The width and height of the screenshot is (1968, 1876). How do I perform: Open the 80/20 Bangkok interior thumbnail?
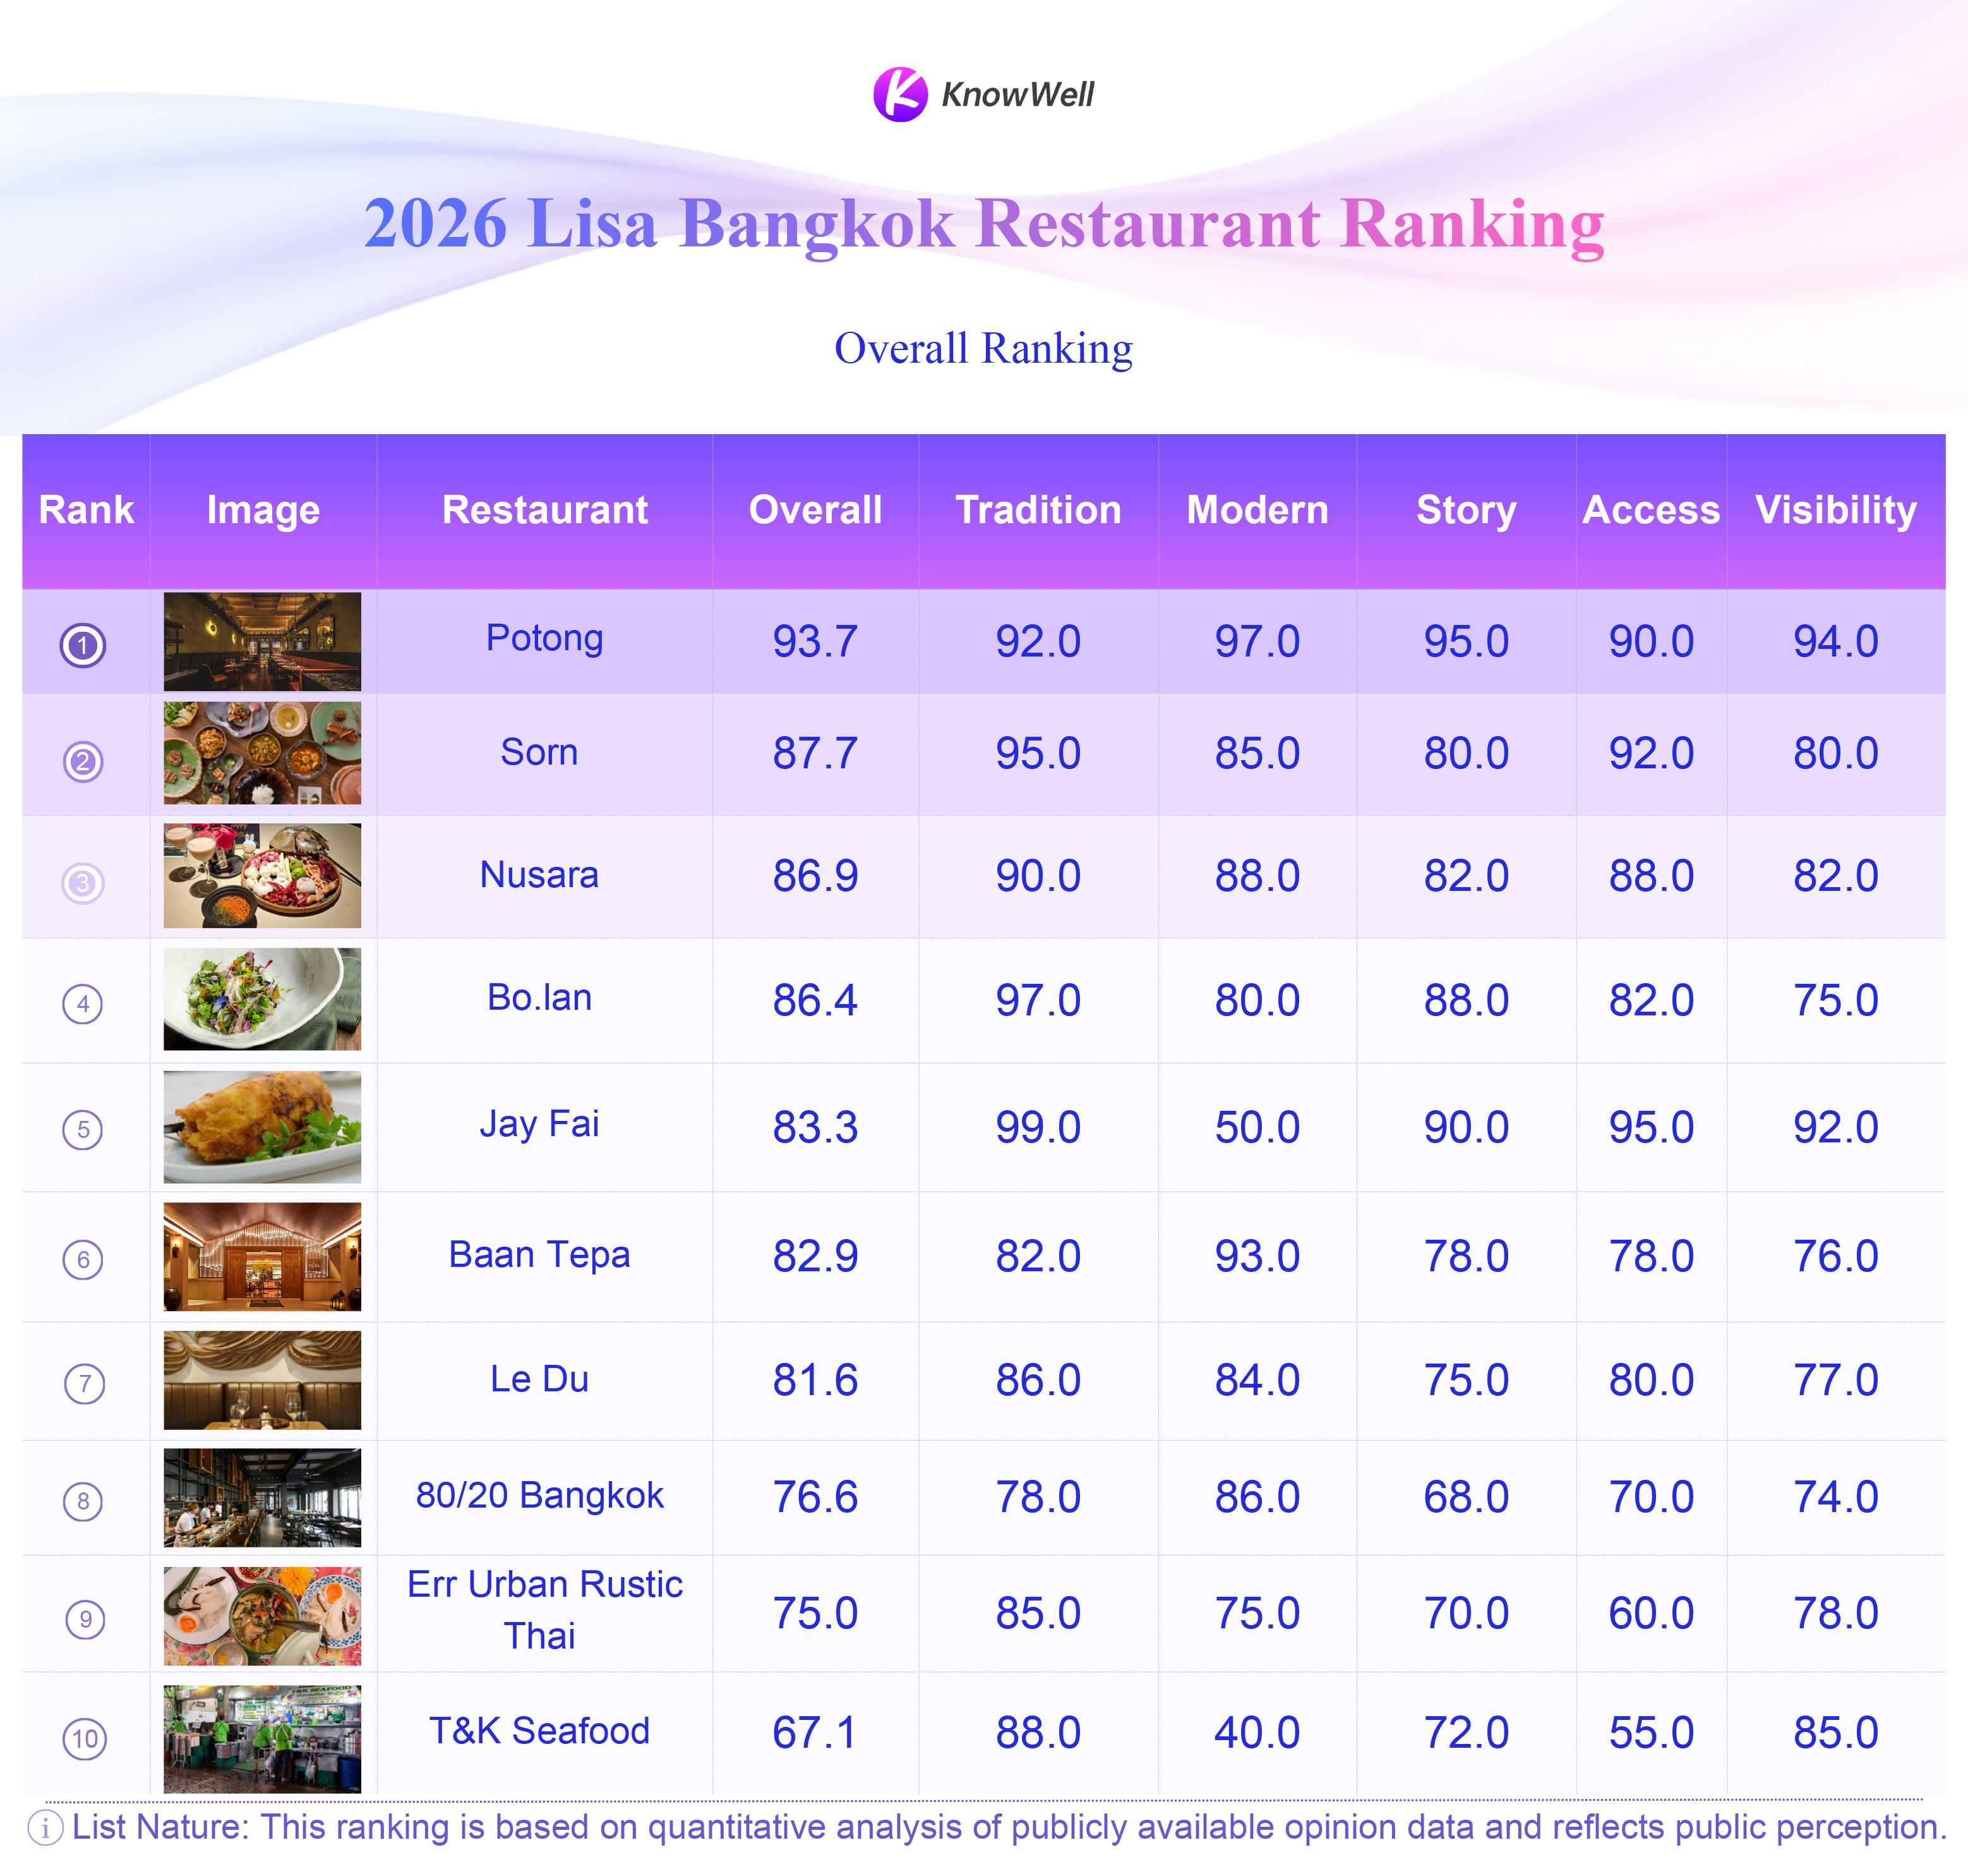point(262,1498)
